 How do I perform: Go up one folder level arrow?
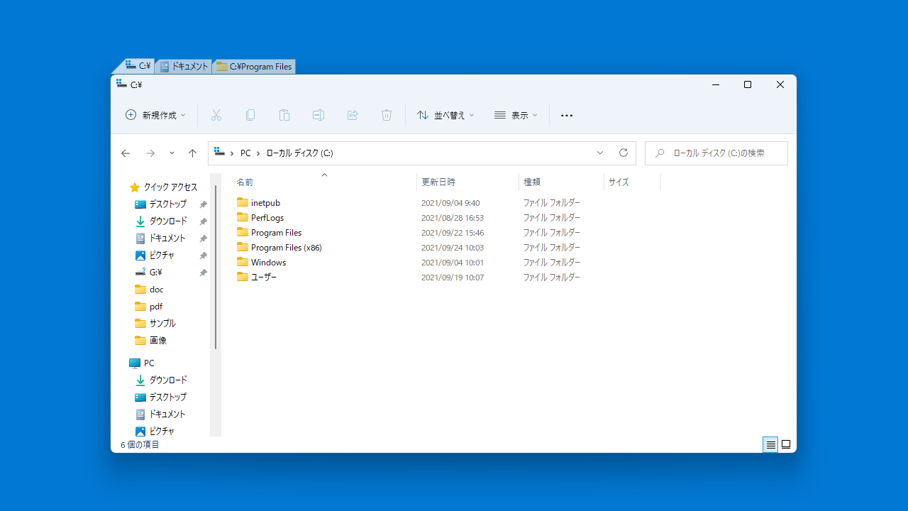(x=192, y=153)
